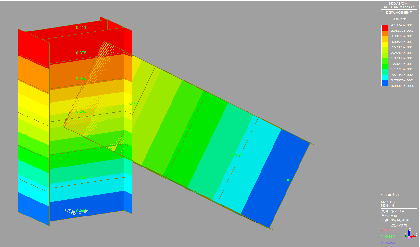Image resolution: width=420 pixels, height=247 pixels.
Task: Click the 0.378 displacement label
Action: (x=81, y=53)
